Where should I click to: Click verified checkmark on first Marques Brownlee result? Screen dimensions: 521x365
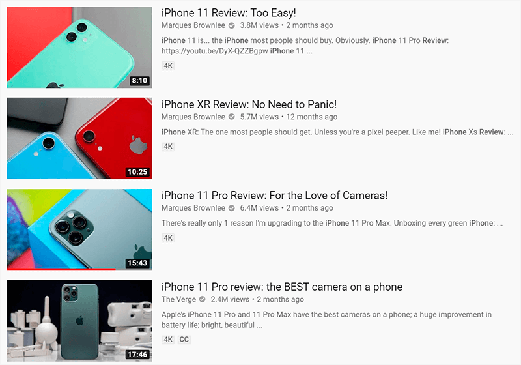232,25
